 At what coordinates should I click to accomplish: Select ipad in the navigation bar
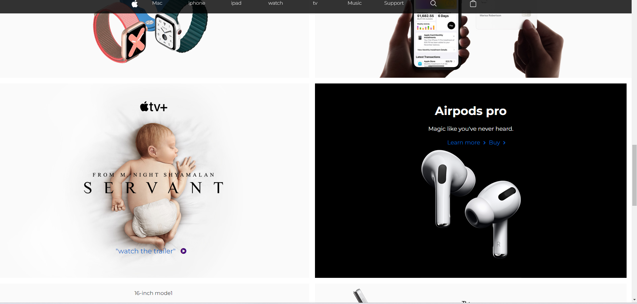click(x=236, y=3)
